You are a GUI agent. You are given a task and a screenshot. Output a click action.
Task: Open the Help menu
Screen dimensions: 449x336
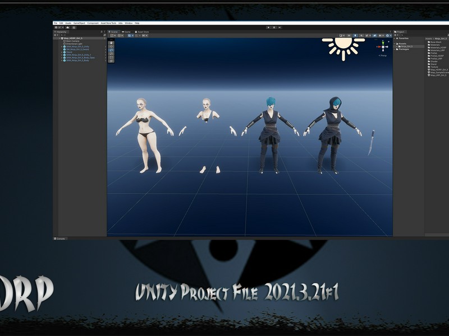tap(137, 23)
